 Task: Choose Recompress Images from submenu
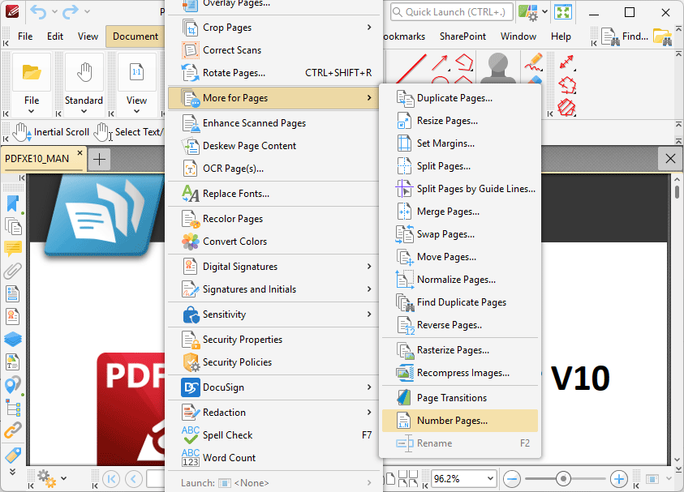460,373
